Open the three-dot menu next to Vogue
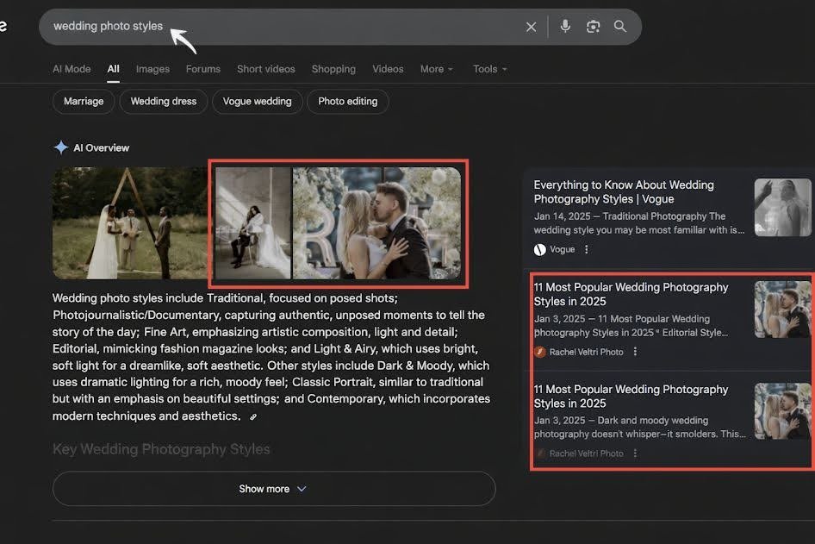The image size is (815, 544). click(586, 249)
